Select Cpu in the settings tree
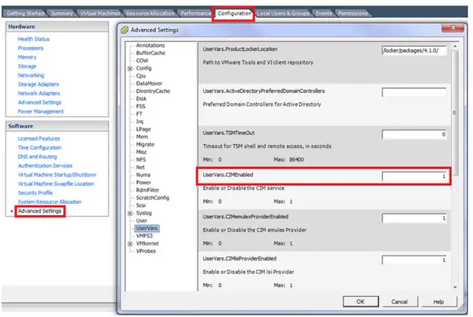Image resolution: width=473 pixels, height=317 pixels. coord(141,76)
